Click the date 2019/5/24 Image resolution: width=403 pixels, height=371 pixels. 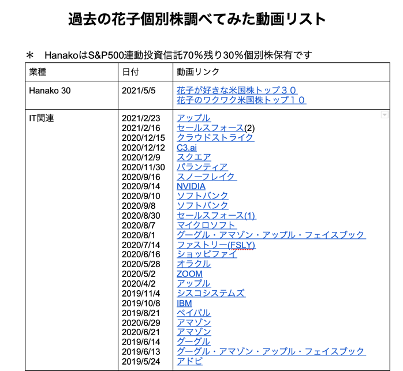point(141,362)
